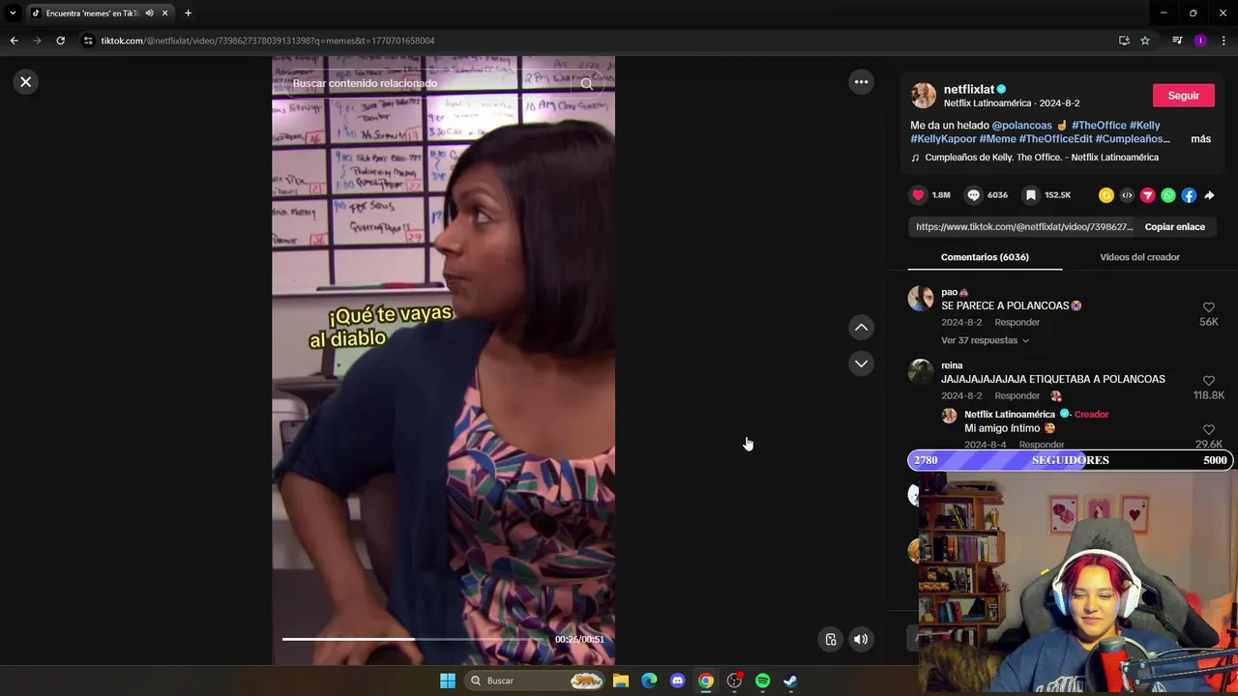Close the TikTok video viewer with the X
Viewport: 1238px width, 696px height.
[26, 82]
